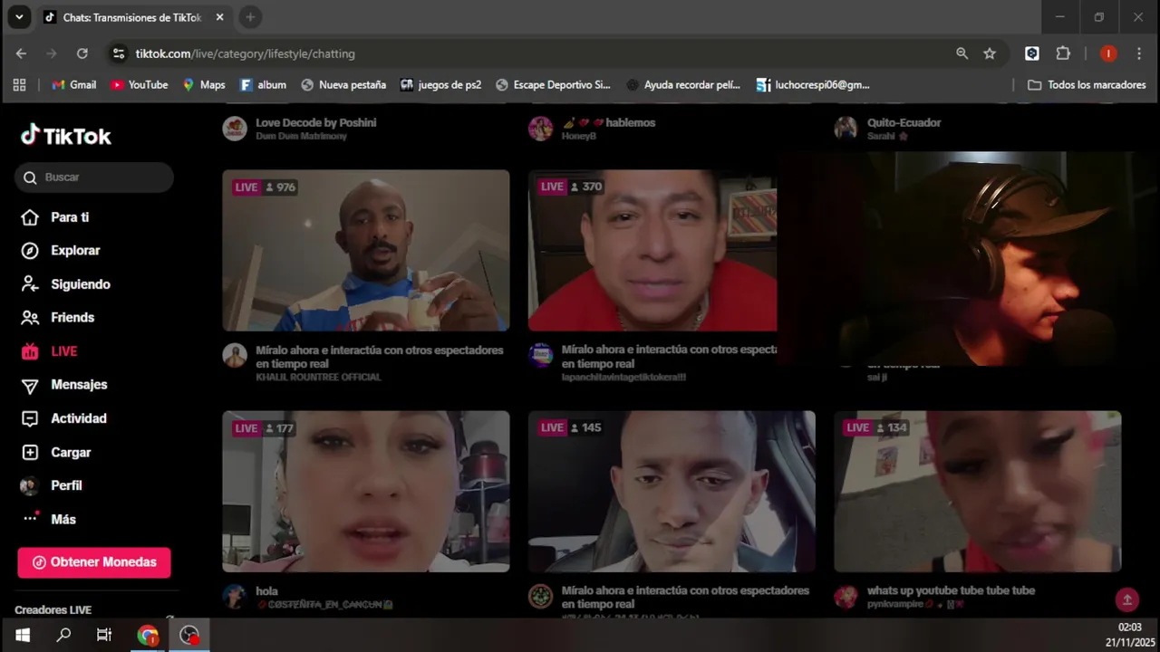This screenshot has height=652, width=1160.
Task: Go to the Explorar page
Action: pyautogui.click(x=60, y=251)
